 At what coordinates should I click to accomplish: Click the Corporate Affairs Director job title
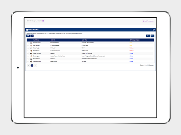coord(88,43)
